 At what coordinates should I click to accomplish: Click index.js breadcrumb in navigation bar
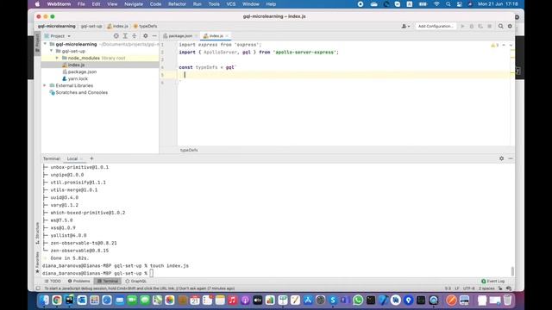[x=117, y=26]
